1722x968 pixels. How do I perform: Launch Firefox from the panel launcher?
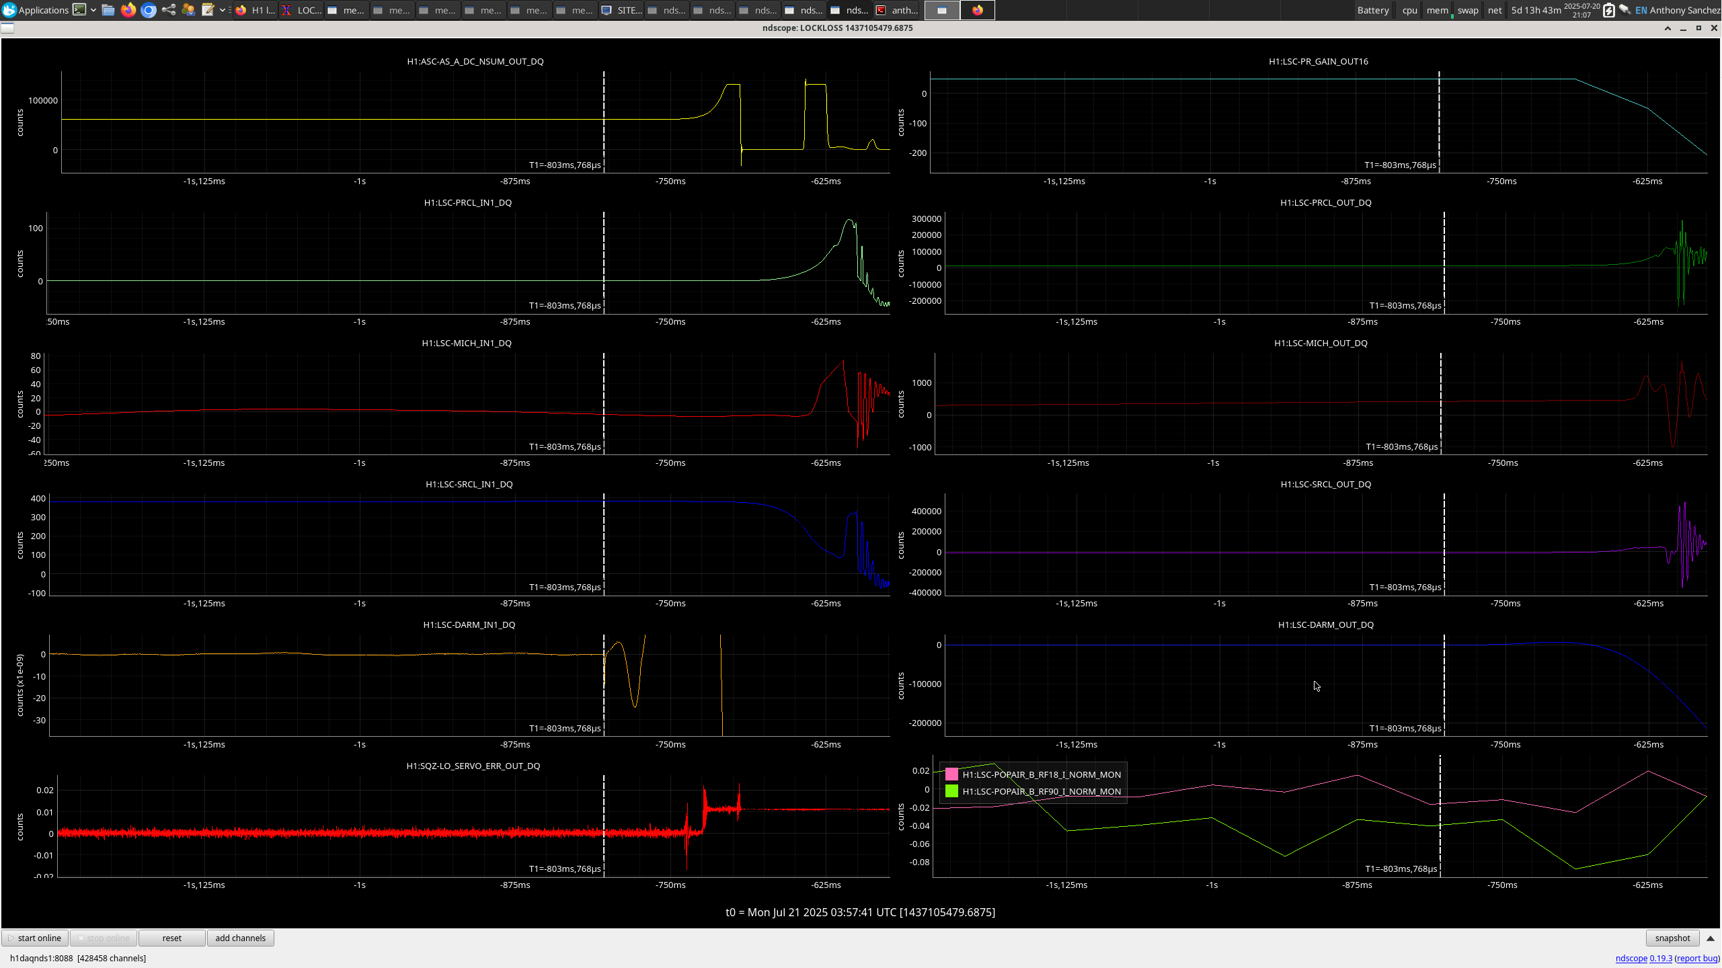pyautogui.click(x=128, y=10)
